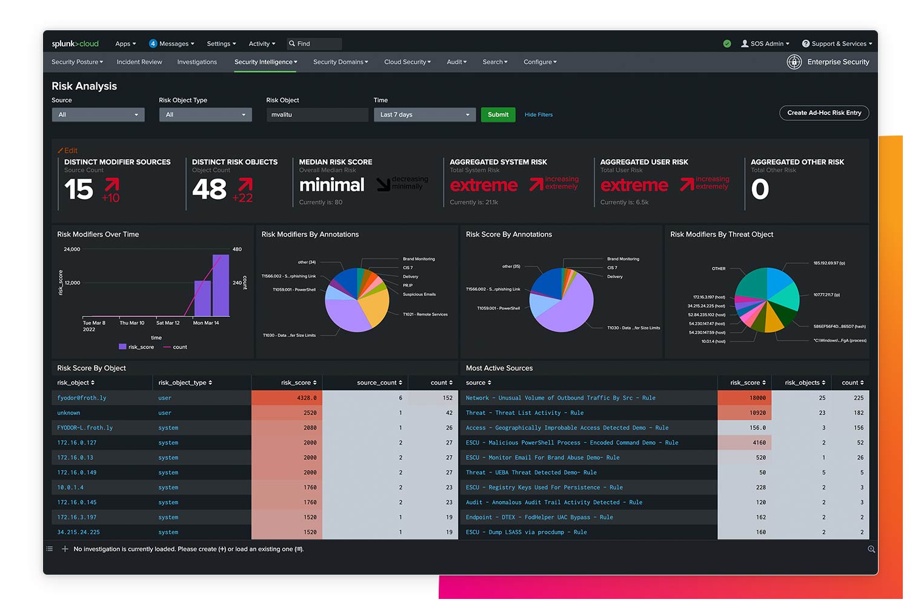The width and height of the screenshot is (921, 605).
Task: Click the magnifier icon at bottom right
Action: click(871, 549)
